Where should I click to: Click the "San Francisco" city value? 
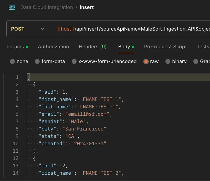(x=84, y=129)
